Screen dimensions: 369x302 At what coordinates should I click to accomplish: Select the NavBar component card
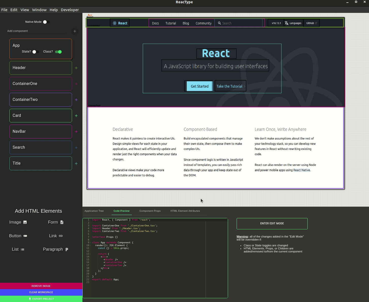[41, 132]
